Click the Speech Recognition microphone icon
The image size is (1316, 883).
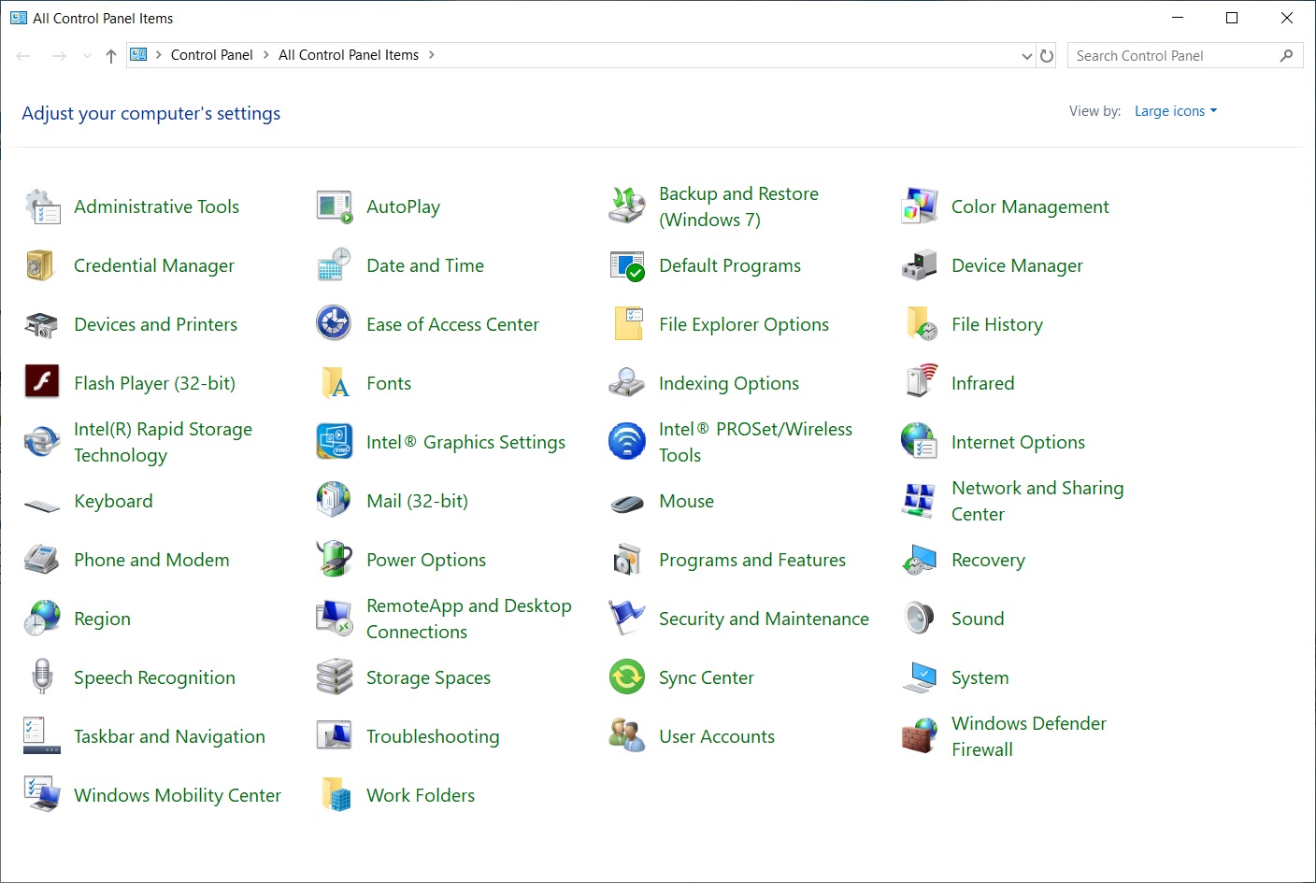tap(42, 677)
